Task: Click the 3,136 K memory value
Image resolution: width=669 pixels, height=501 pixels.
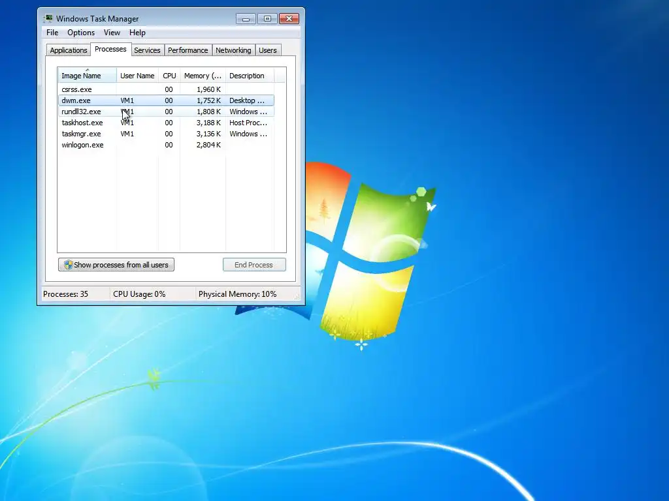Action: (208, 134)
